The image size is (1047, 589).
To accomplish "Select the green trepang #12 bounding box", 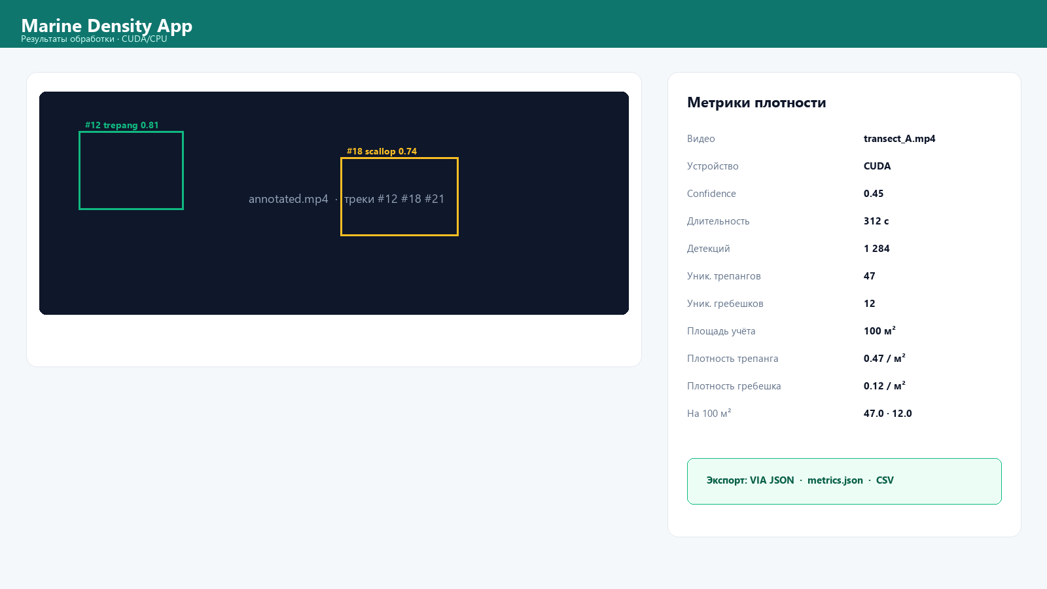I will [131, 170].
